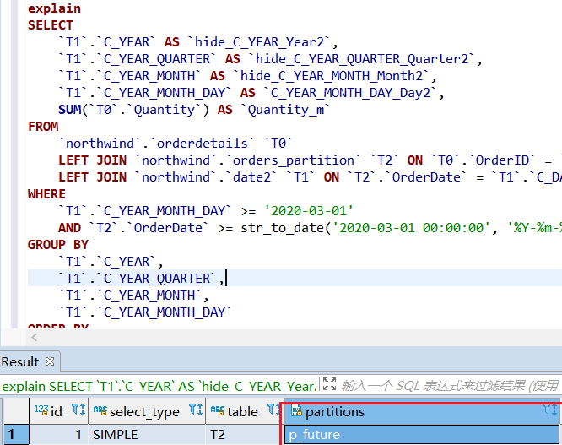The image size is (562, 445).
Task: Click the C_YEAR group-by line
Action: (x=111, y=262)
